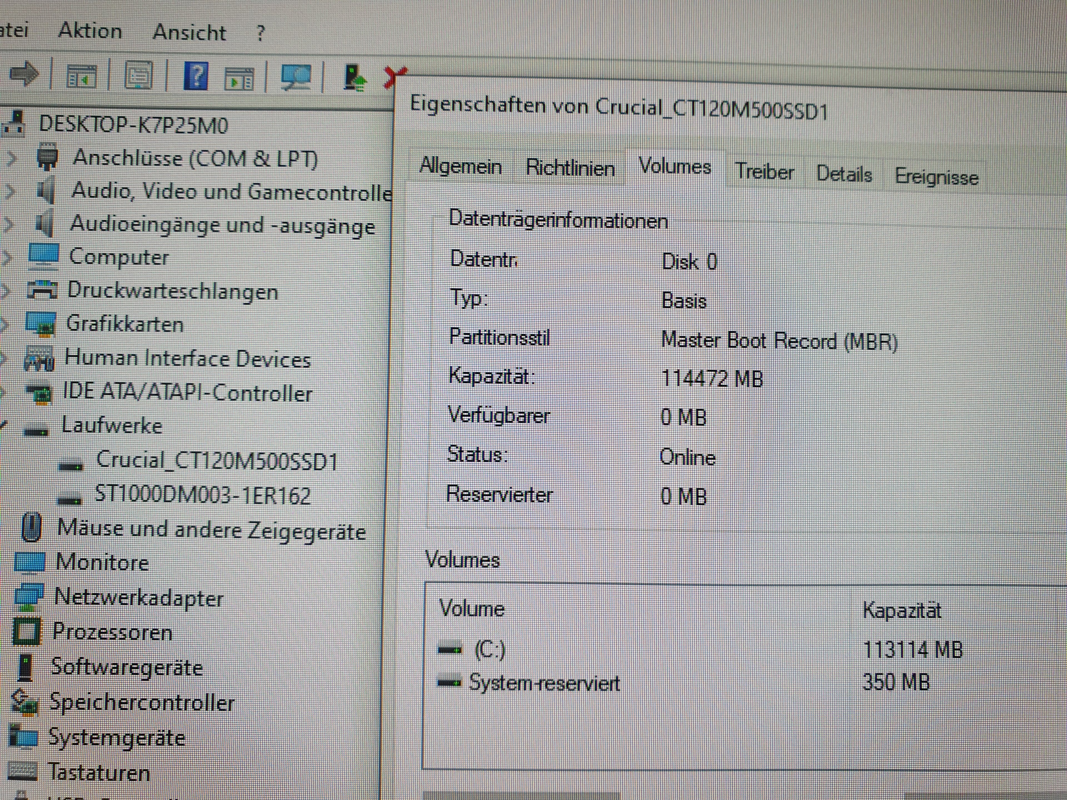Click the action pane toolbar icon
The image size is (1067, 800).
click(239, 79)
